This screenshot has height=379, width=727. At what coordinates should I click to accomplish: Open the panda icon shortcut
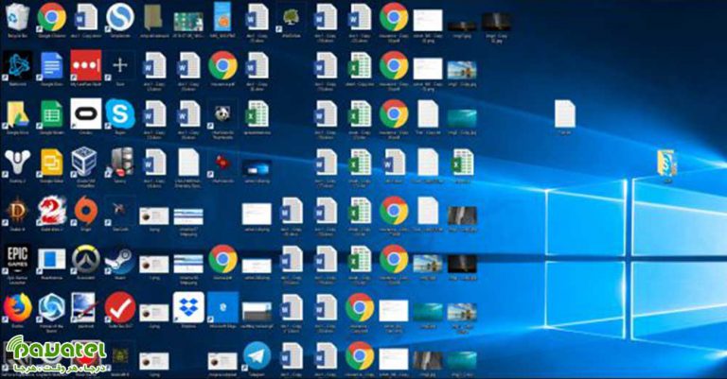[223, 114]
